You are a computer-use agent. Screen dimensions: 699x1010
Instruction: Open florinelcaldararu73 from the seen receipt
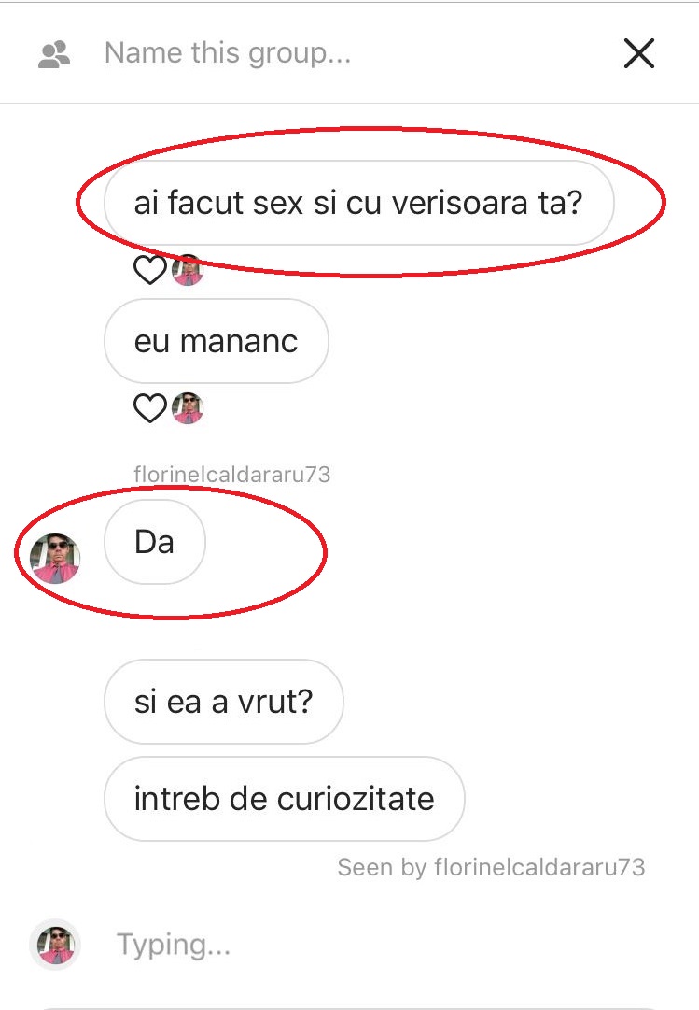539,867
